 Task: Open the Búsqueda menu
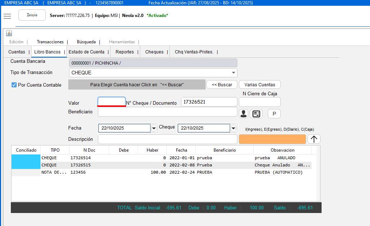(x=86, y=42)
